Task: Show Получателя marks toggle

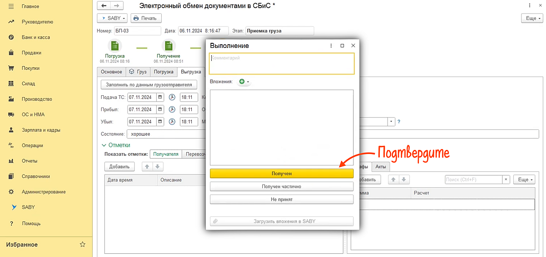Action: (x=166, y=154)
